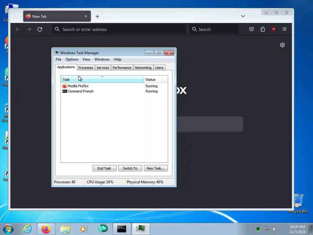Open the Windows Start button
The image size is (313, 235).
coord(8,229)
